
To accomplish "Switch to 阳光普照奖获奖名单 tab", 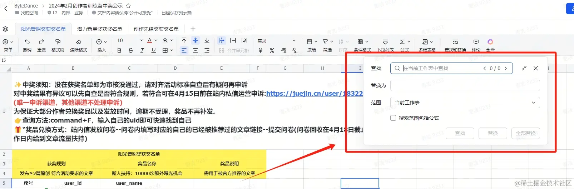I will (43, 29).
